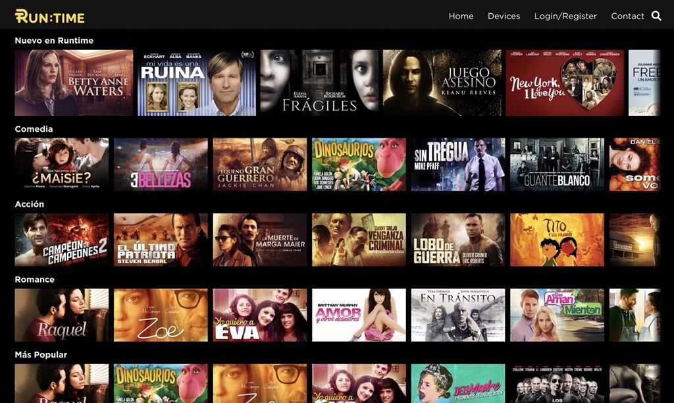This screenshot has height=403, width=674.
Task: Open the Contact page
Action: click(x=627, y=16)
